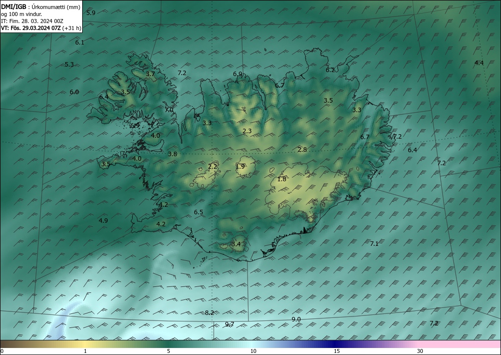This screenshot has width=501, height=355.
Task: Click the 2.3 value in north Iceland
Action: pos(247,131)
